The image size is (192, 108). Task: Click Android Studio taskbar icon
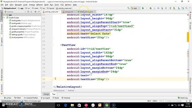(107, 105)
